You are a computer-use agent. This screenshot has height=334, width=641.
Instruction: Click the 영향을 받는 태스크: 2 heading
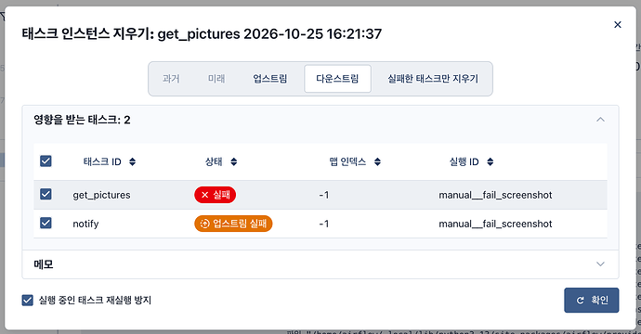click(x=82, y=120)
